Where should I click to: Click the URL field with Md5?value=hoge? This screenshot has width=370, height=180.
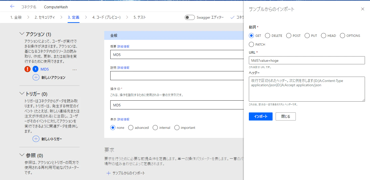[x=307, y=60]
